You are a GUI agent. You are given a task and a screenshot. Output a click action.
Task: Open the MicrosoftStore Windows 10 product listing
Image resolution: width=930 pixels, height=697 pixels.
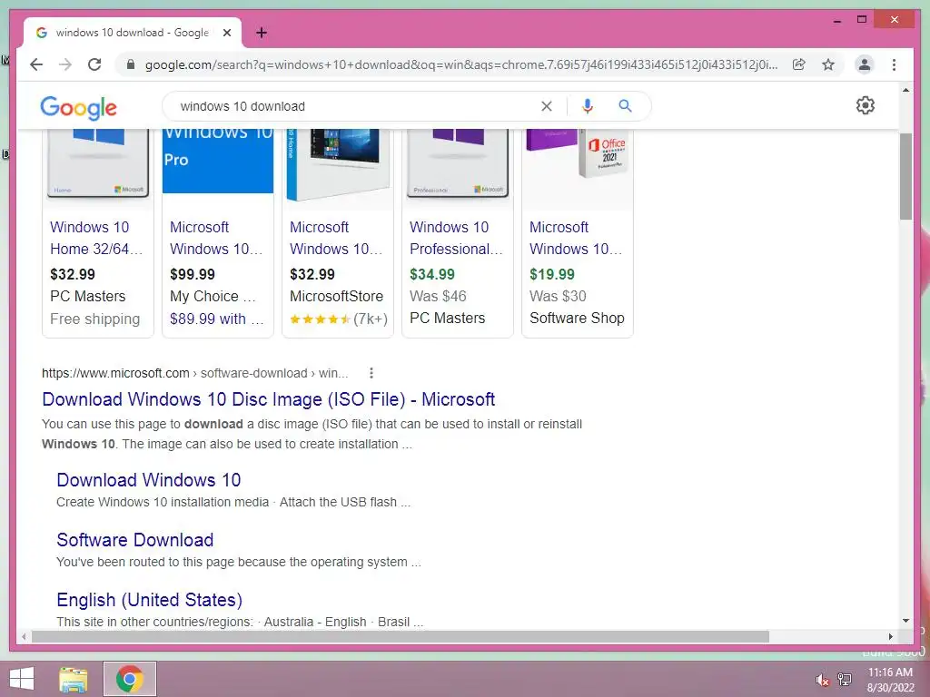point(336,238)
